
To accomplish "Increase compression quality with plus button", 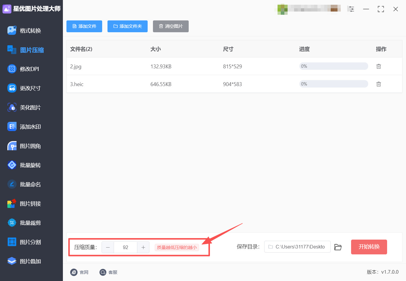I will pyautogui.click(x=143, y=247).
